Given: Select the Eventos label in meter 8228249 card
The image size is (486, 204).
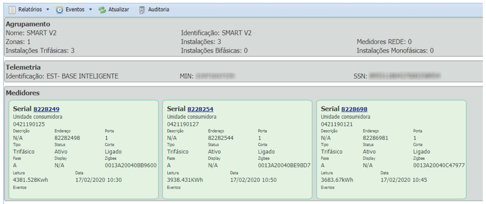Looking at the screenshot, I should [20, 188].
